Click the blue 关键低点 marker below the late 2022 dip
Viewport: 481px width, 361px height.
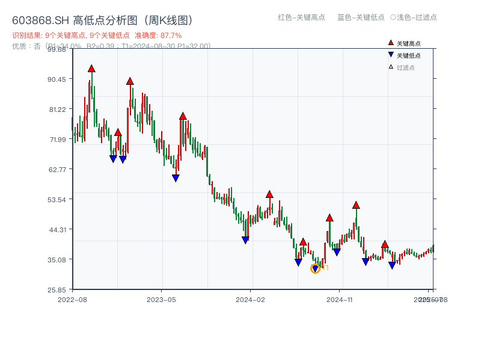tap(112, 158)
